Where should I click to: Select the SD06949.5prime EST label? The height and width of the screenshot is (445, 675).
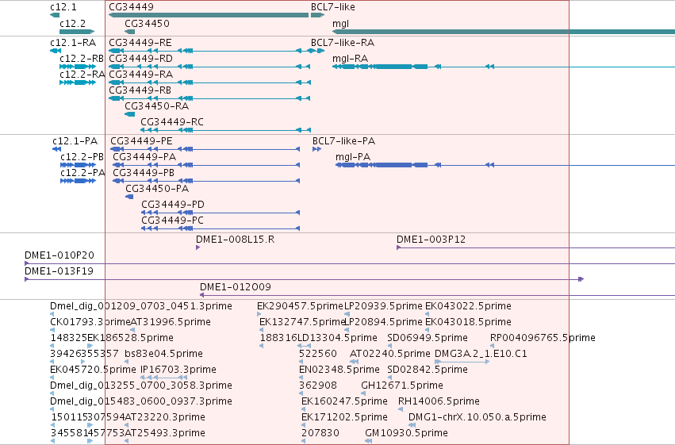coord(428,338)
